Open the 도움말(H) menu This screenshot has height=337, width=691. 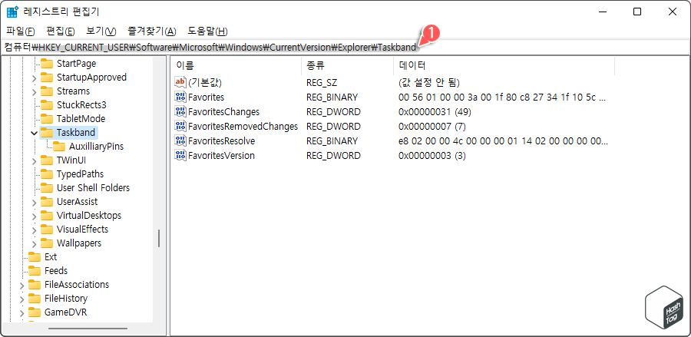pos(207,31)
